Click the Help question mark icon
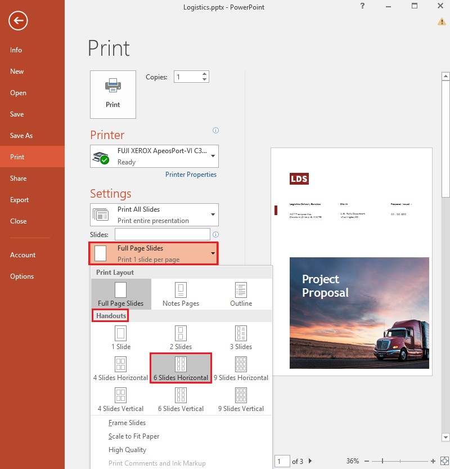 tap(362, 6)
